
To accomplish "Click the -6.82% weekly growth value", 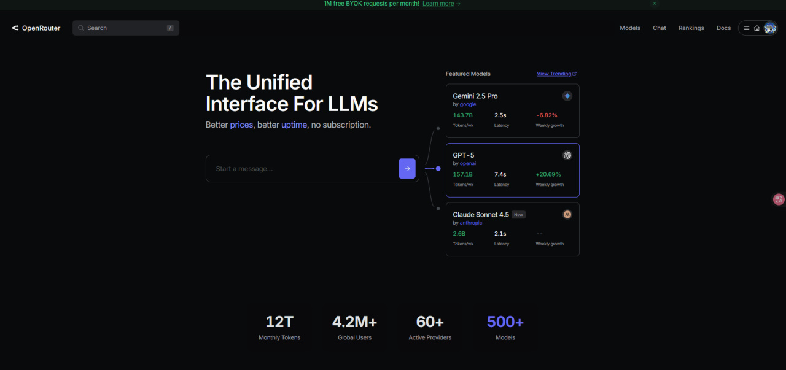I will (547, 115).
